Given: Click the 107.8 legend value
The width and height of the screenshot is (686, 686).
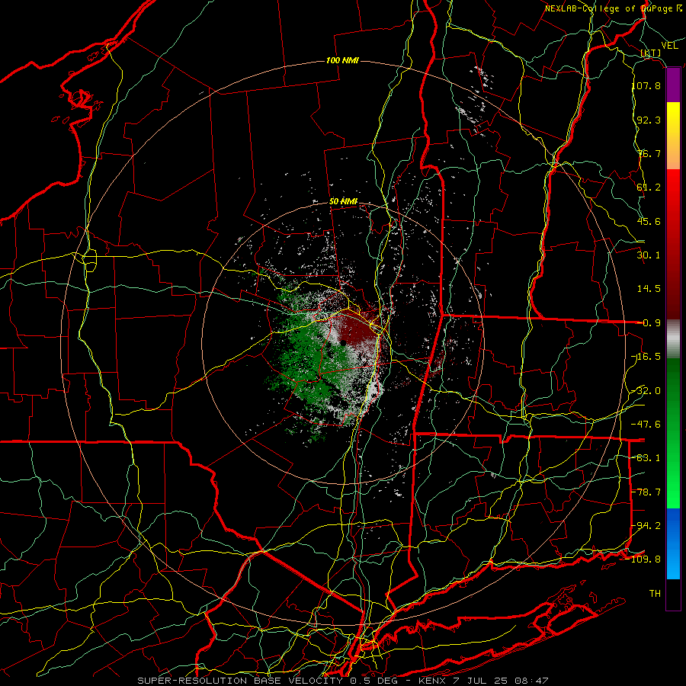Looking at the screenshot, I should pyautogui.click(x=646, y=85).
